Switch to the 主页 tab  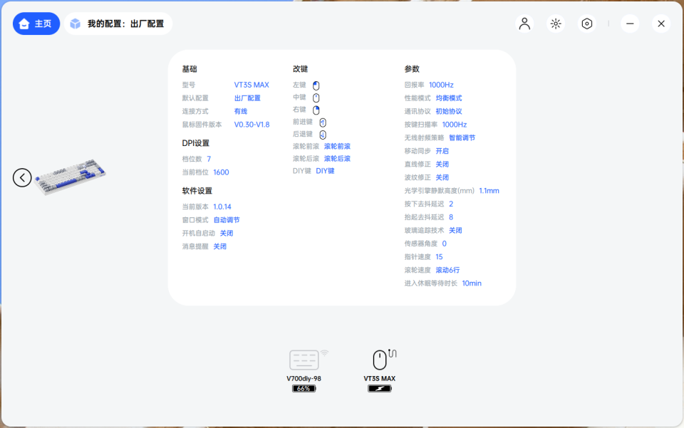click(x=36, y=24)
